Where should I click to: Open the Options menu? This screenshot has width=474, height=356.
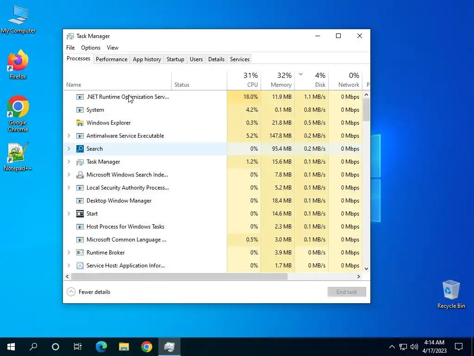pyautogui.click(x=91, y=48)
